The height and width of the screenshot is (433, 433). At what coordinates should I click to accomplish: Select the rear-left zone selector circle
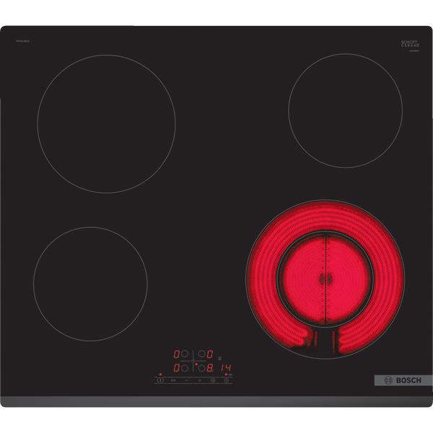tap(185, 354)
